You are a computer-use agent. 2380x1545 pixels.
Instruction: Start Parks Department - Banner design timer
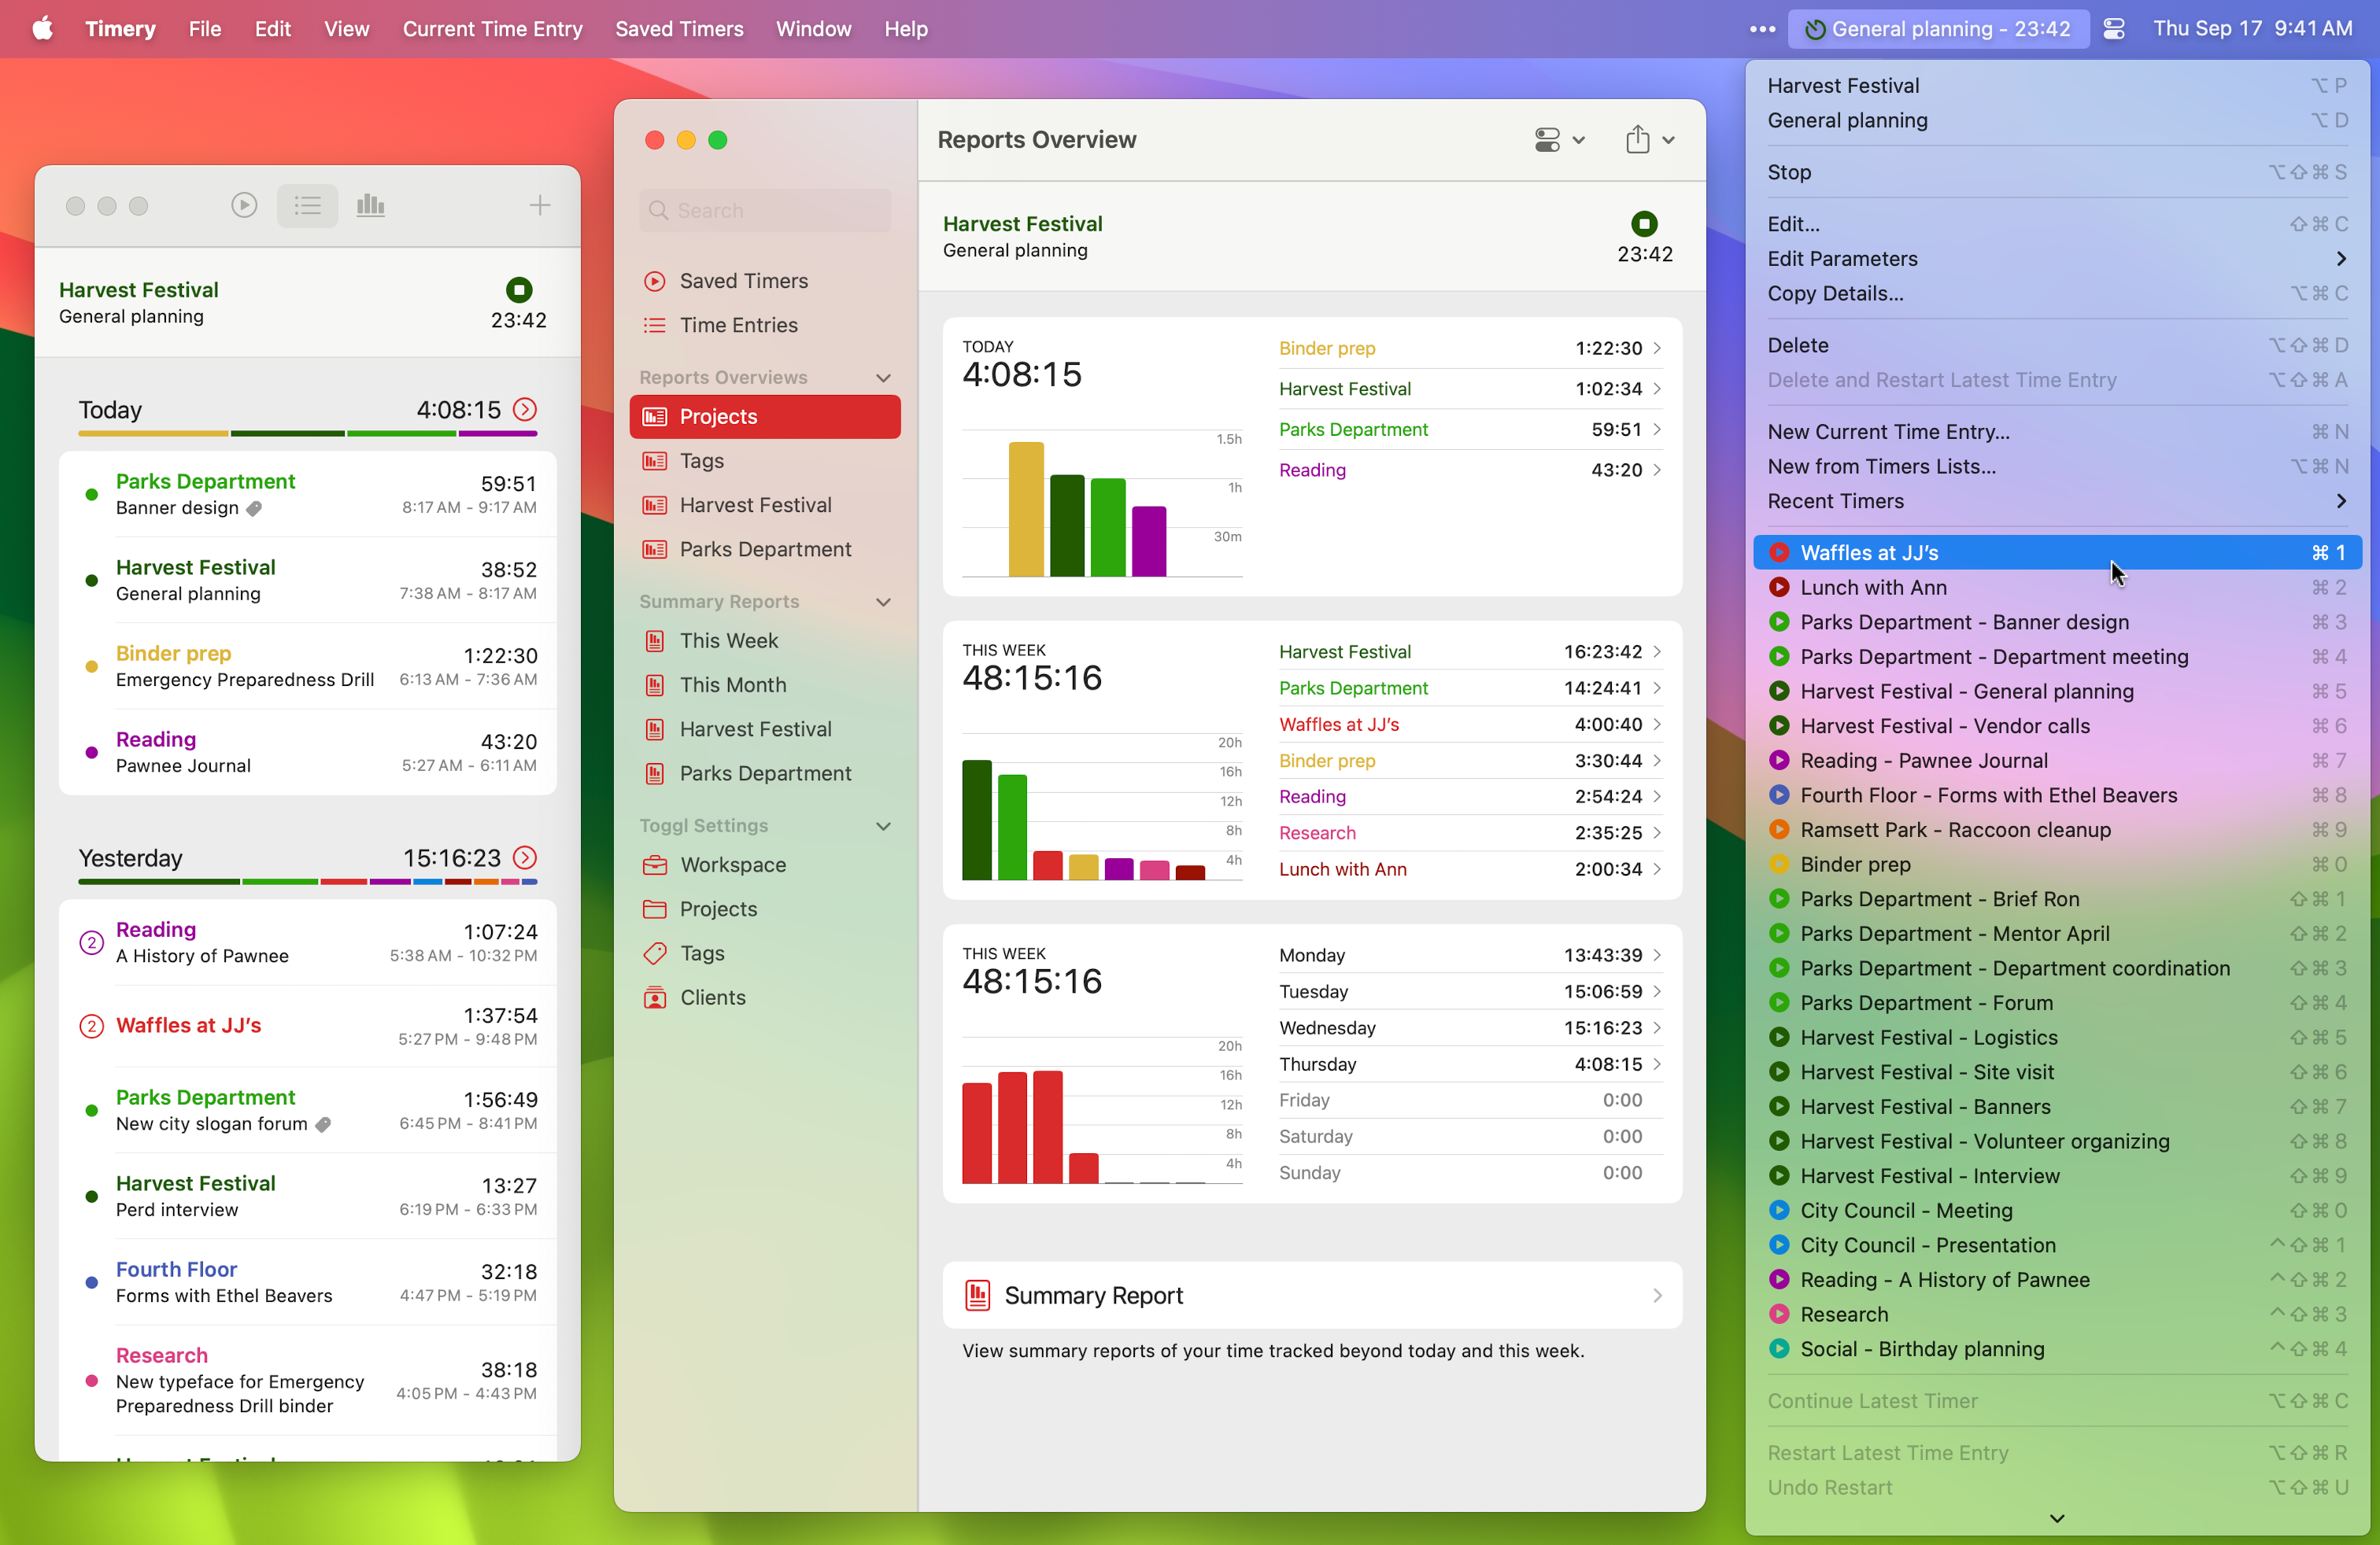(x=2057, y=621)
